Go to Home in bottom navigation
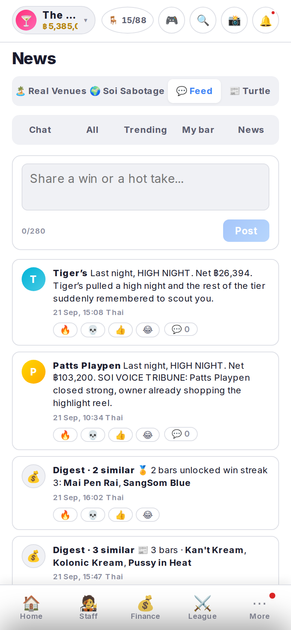 coord(31,608)
